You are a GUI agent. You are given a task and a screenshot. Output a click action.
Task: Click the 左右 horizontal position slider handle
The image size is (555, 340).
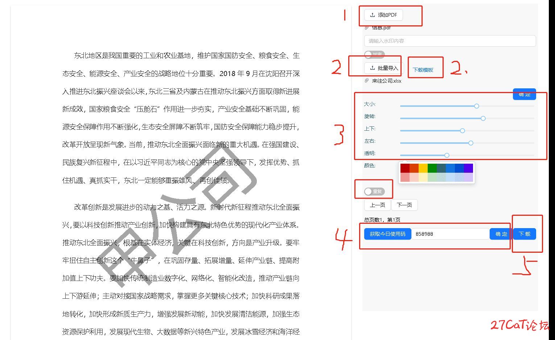[x=471, y=143]
